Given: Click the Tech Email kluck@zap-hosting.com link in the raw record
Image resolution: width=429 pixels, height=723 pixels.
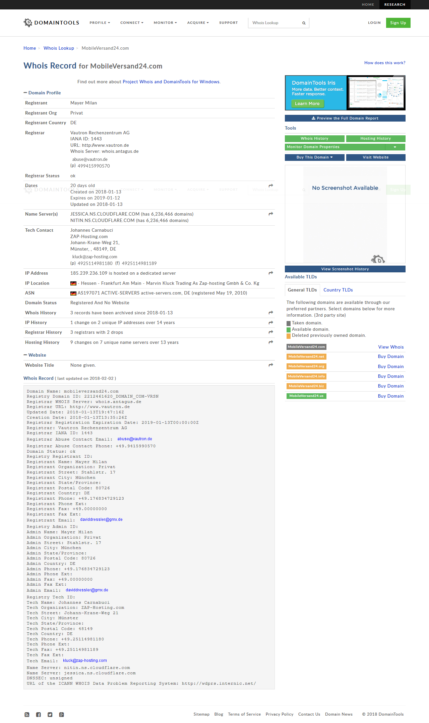Looking at the screenshot, I should [x=85, y=661].
